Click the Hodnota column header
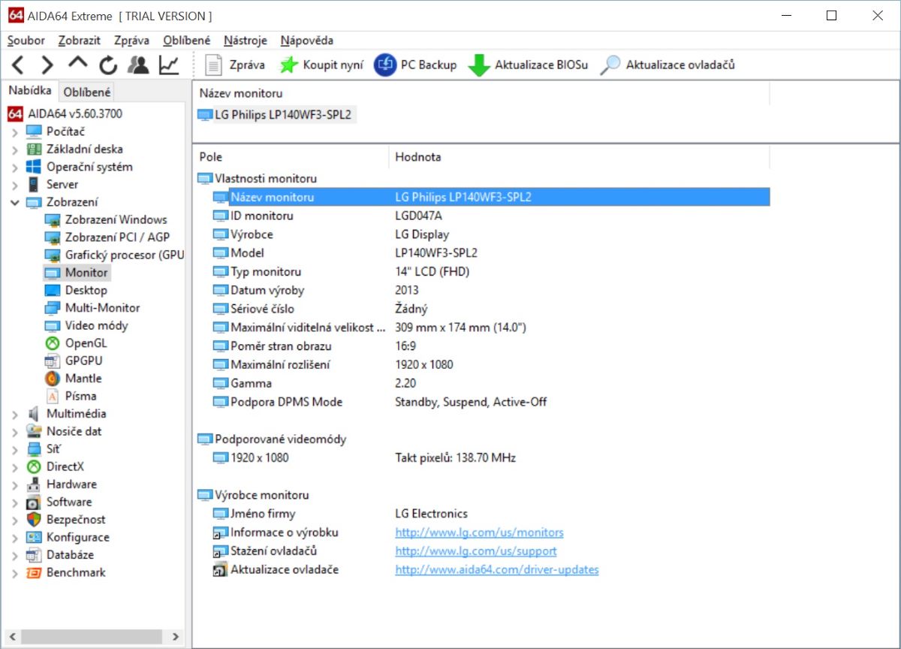 pos(418,157)
